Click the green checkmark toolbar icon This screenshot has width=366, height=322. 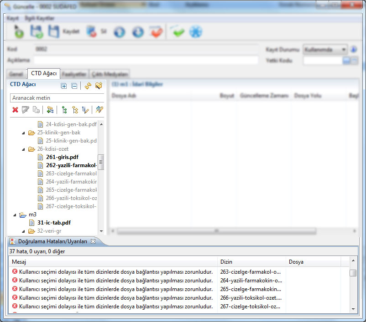[177, 32]
